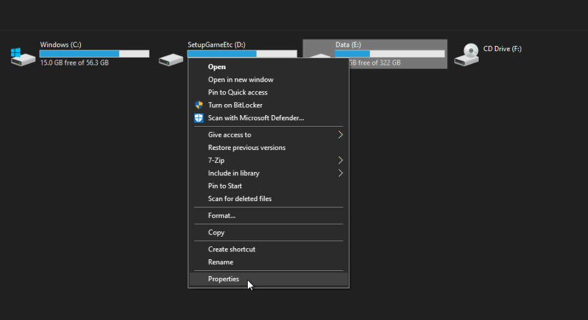This screenshot has height=320, width=588.
Task: Select the Rename menu entry
Action: [x=221, y=262]
